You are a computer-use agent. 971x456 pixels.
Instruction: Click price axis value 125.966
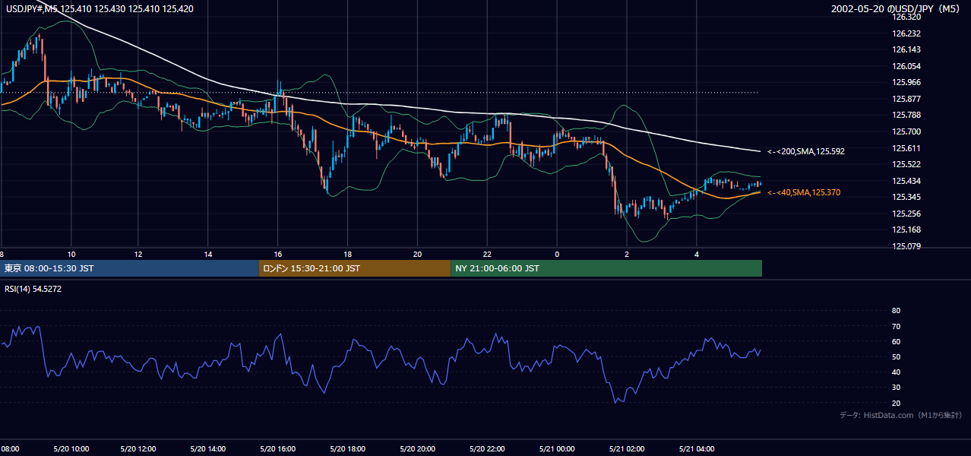[907, 83]
